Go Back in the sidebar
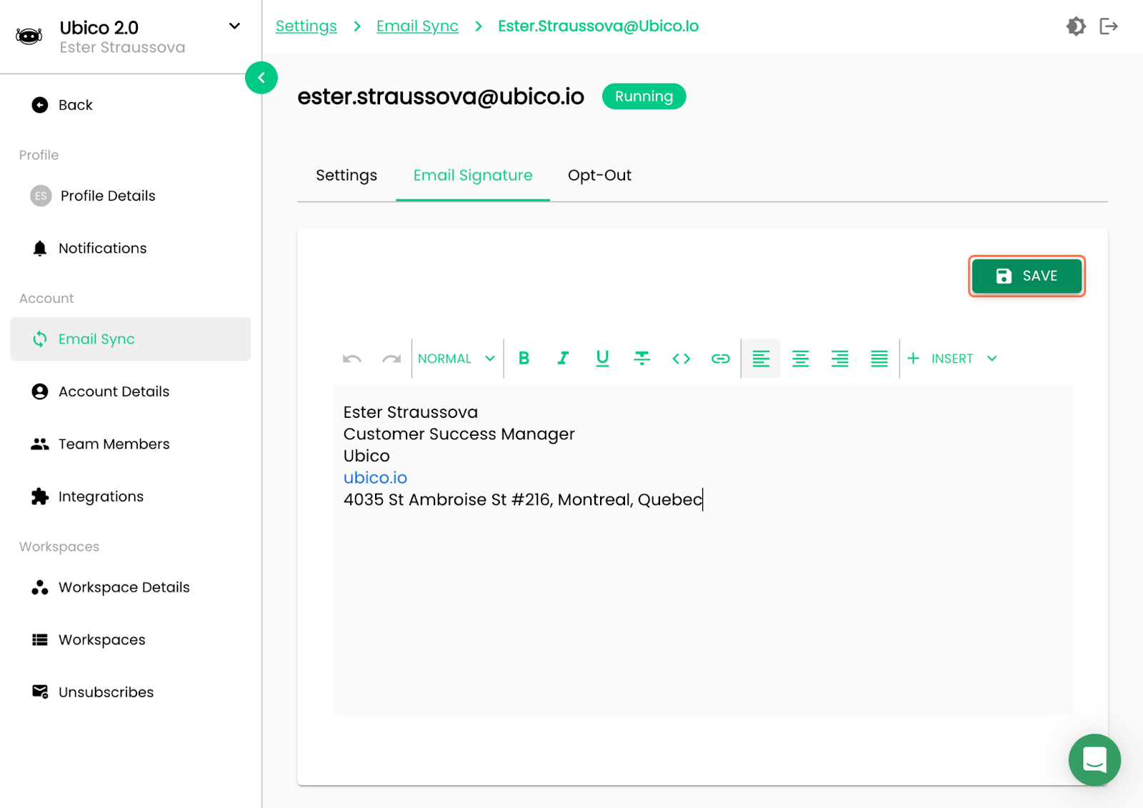The width and height of the screenshot is (1143, 808). pos(131,105)
